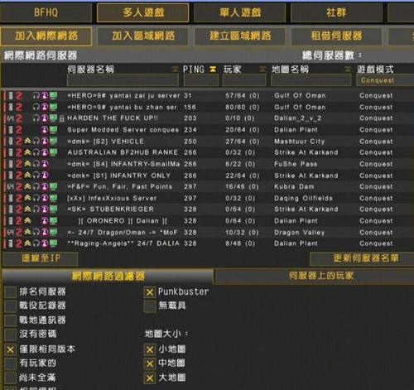414x390 pixels.
Task: Click the PING filter input field
Action: click(201, 80)
